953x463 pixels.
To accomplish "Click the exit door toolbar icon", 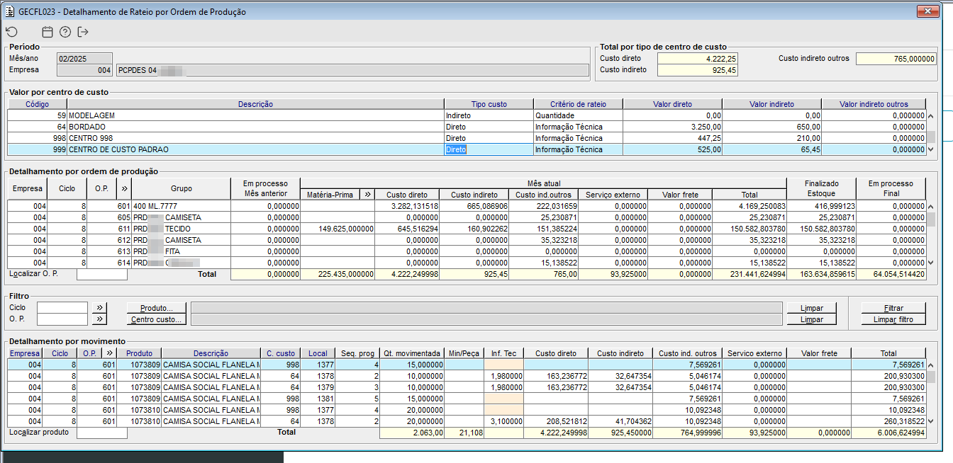I will click(x=83, y=32).
